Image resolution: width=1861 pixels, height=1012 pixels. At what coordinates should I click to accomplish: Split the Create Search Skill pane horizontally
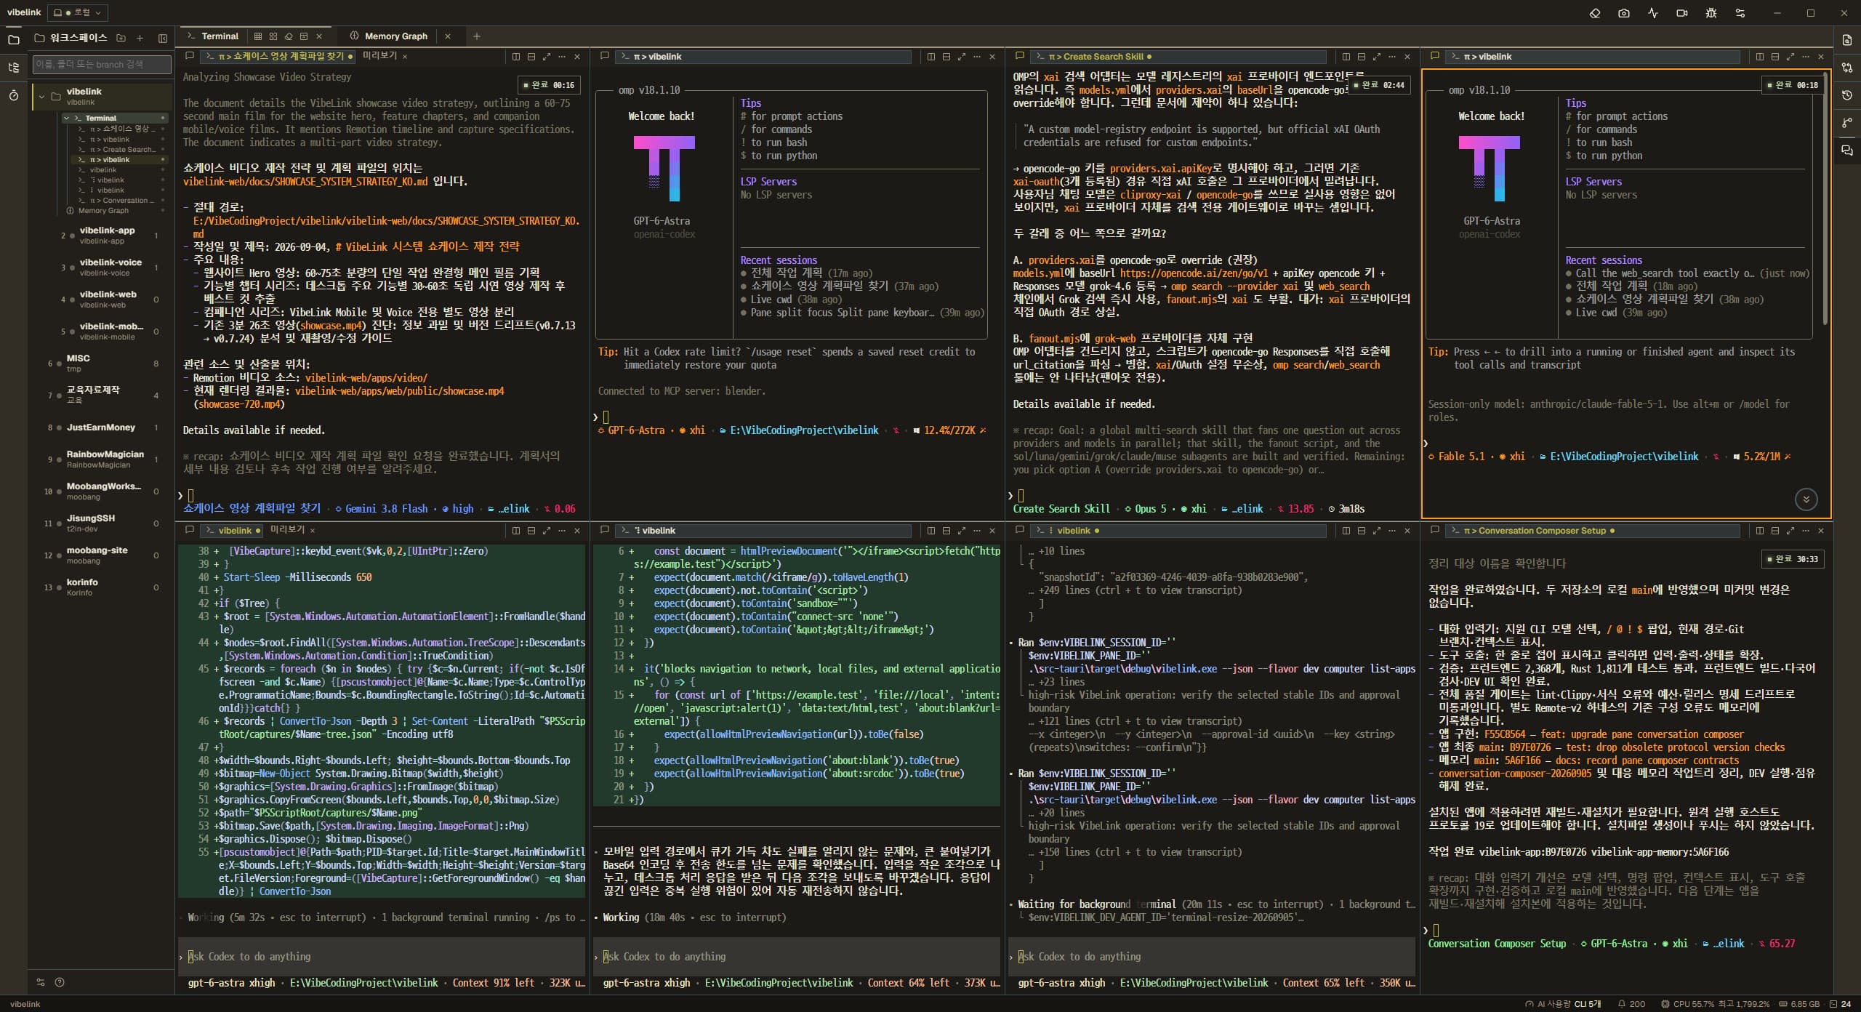[1361, 57]
